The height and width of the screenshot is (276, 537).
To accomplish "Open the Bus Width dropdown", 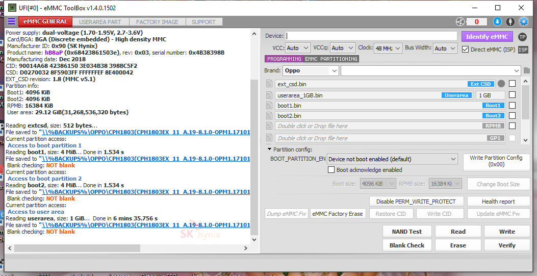I will pyautogui.click(x=445, y=48).
